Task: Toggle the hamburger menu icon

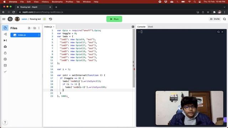Action: pyautogui.click(x=4, y=19)
